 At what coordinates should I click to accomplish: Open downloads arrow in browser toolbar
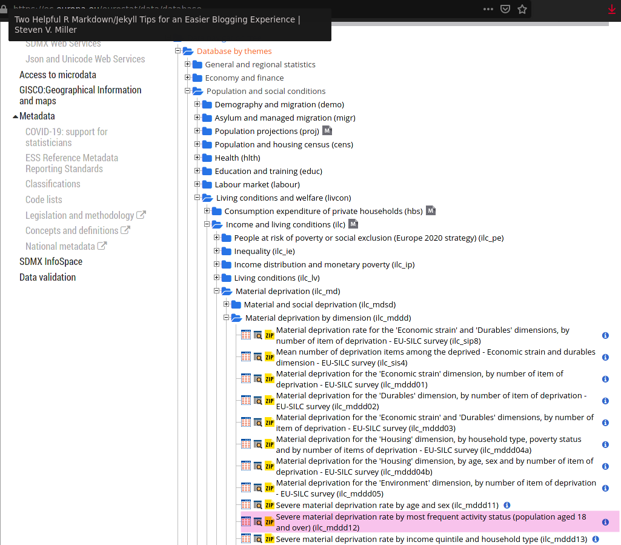pos(612,9)
